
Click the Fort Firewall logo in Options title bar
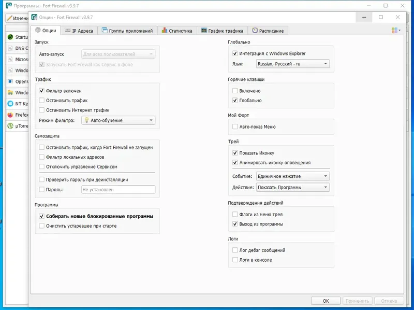34,17
